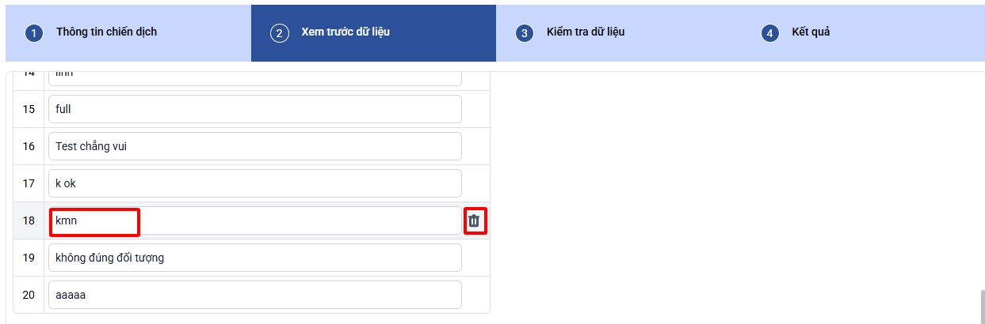The height and width of the screenshot is (324, 985).
Task: Click the row number 16 cell
Action: point(29,146)
